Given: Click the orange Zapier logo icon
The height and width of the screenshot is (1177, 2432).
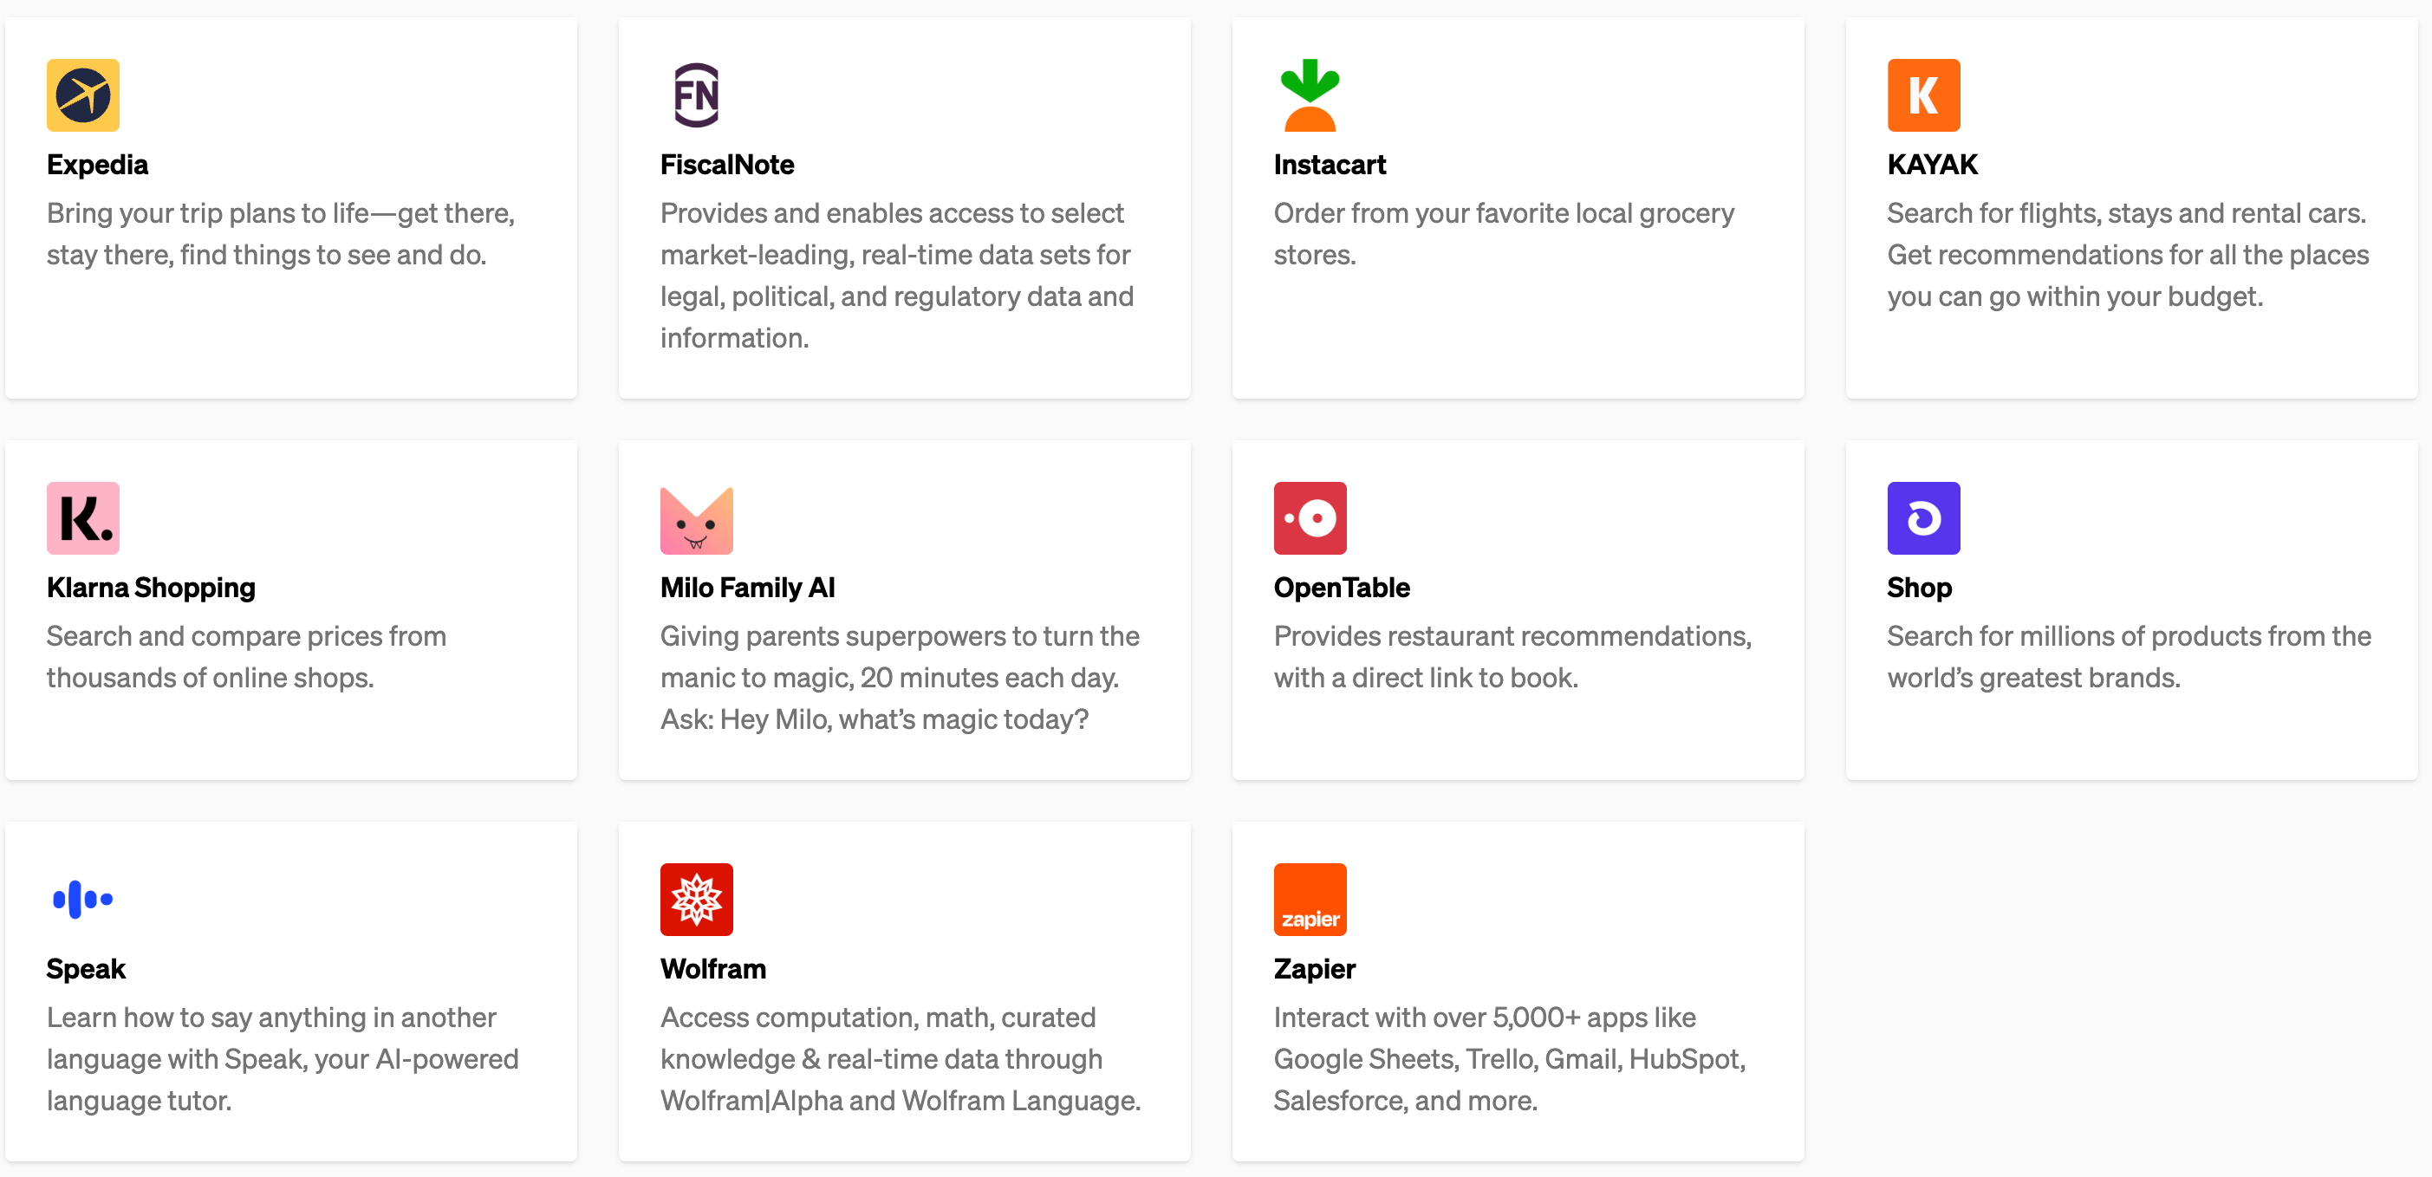Looking at the screenshot, I should pyautogui.click(x=1310, y=899).
